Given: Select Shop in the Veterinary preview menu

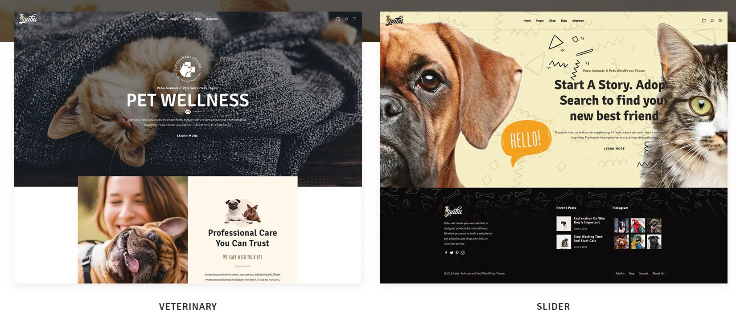Looking at the screenshot, I should click(186, 19).
